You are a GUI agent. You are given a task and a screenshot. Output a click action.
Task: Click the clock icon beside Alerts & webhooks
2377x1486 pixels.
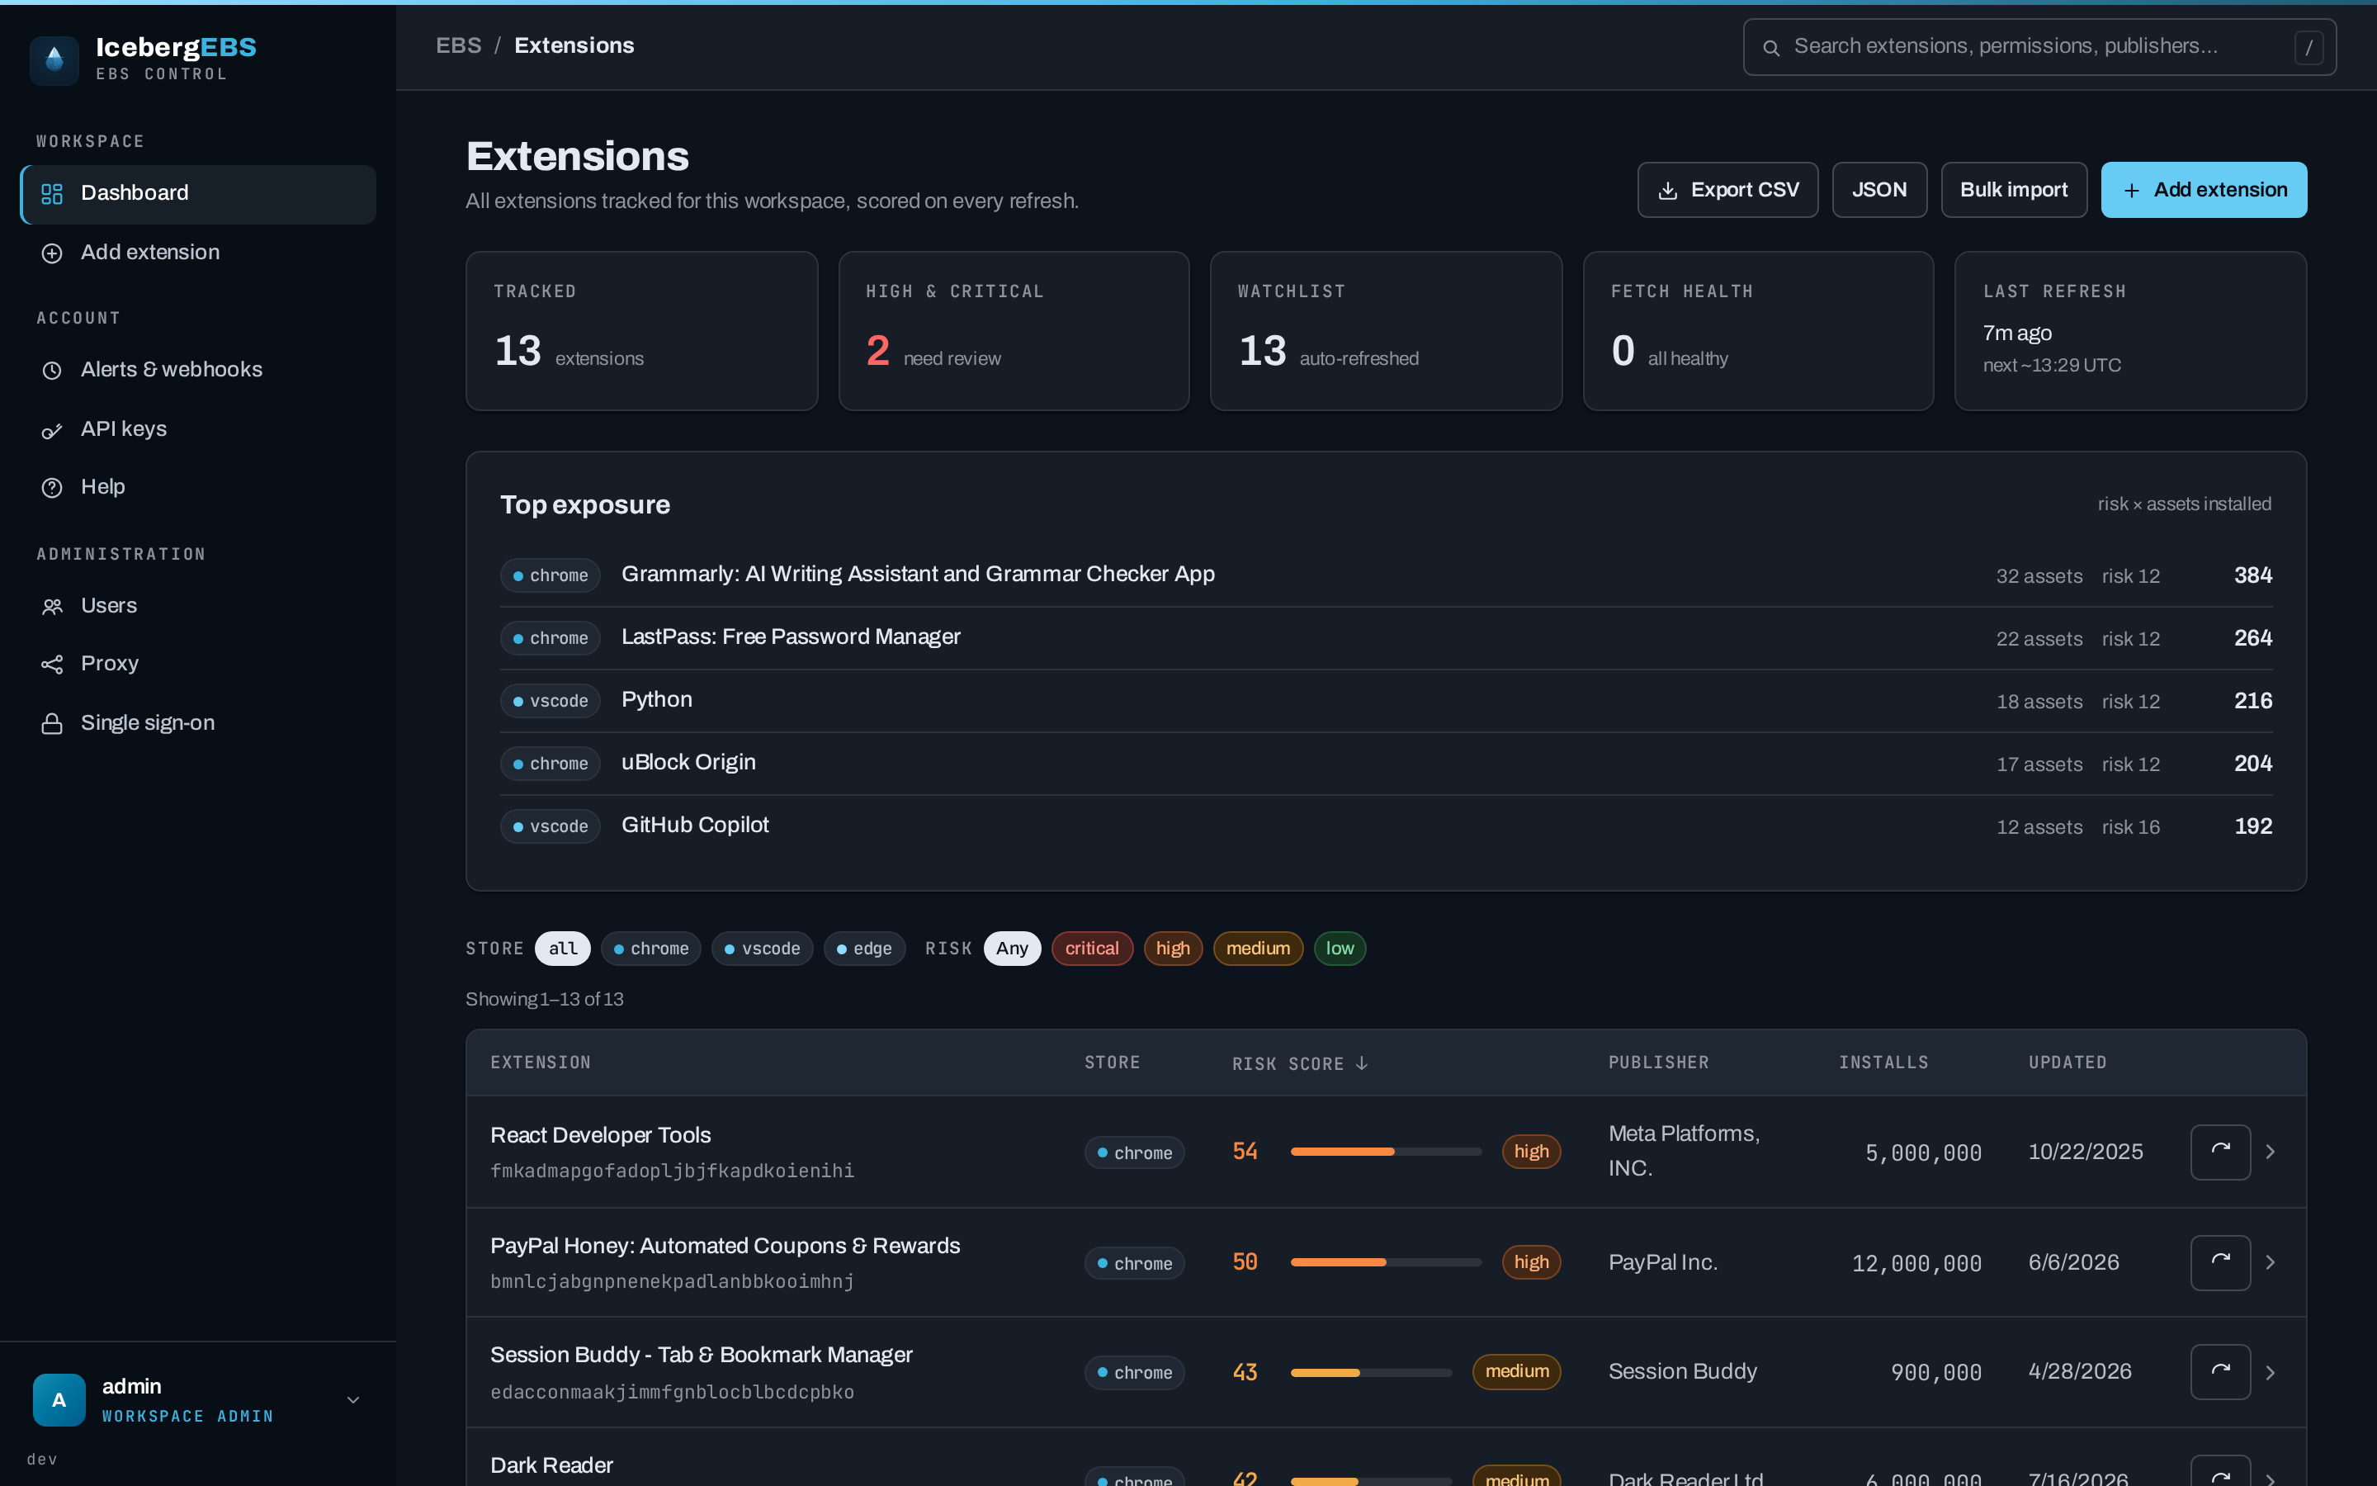click(x=52, y=371)
